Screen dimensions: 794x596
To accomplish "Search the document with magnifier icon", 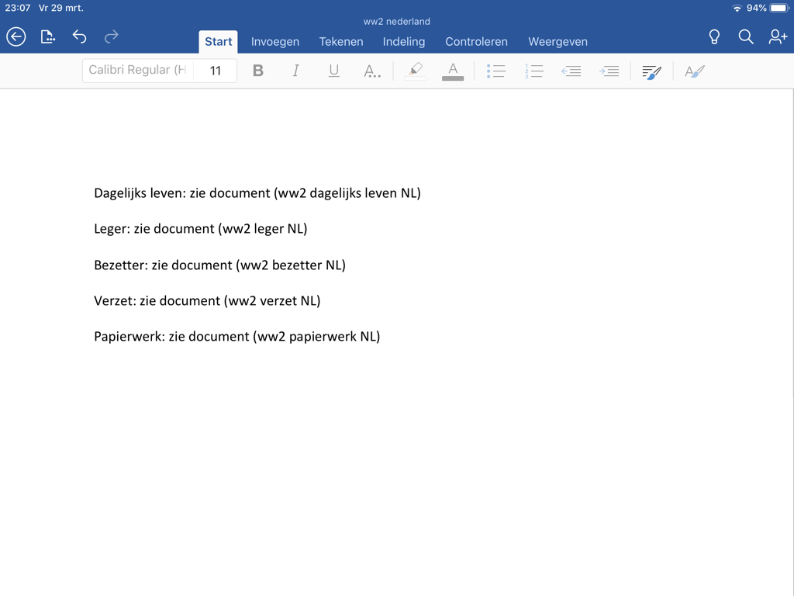I will (746, 36).
